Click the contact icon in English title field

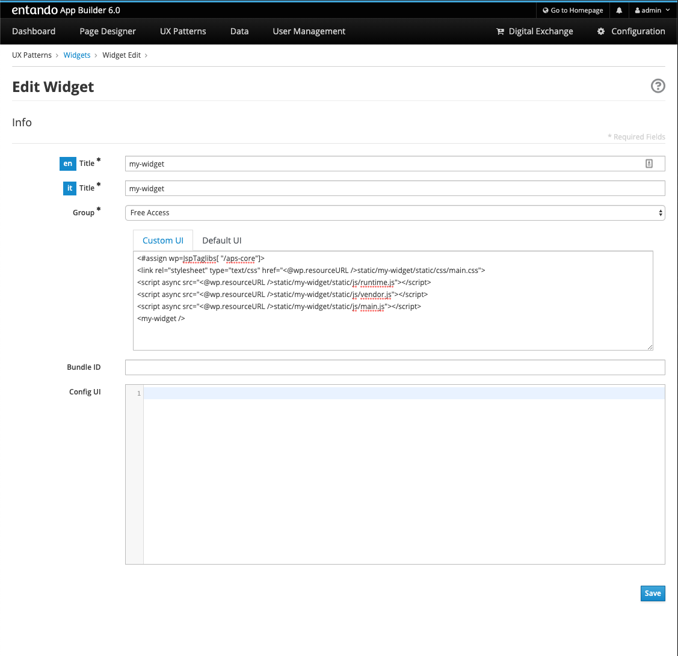[x=649, y=164]
